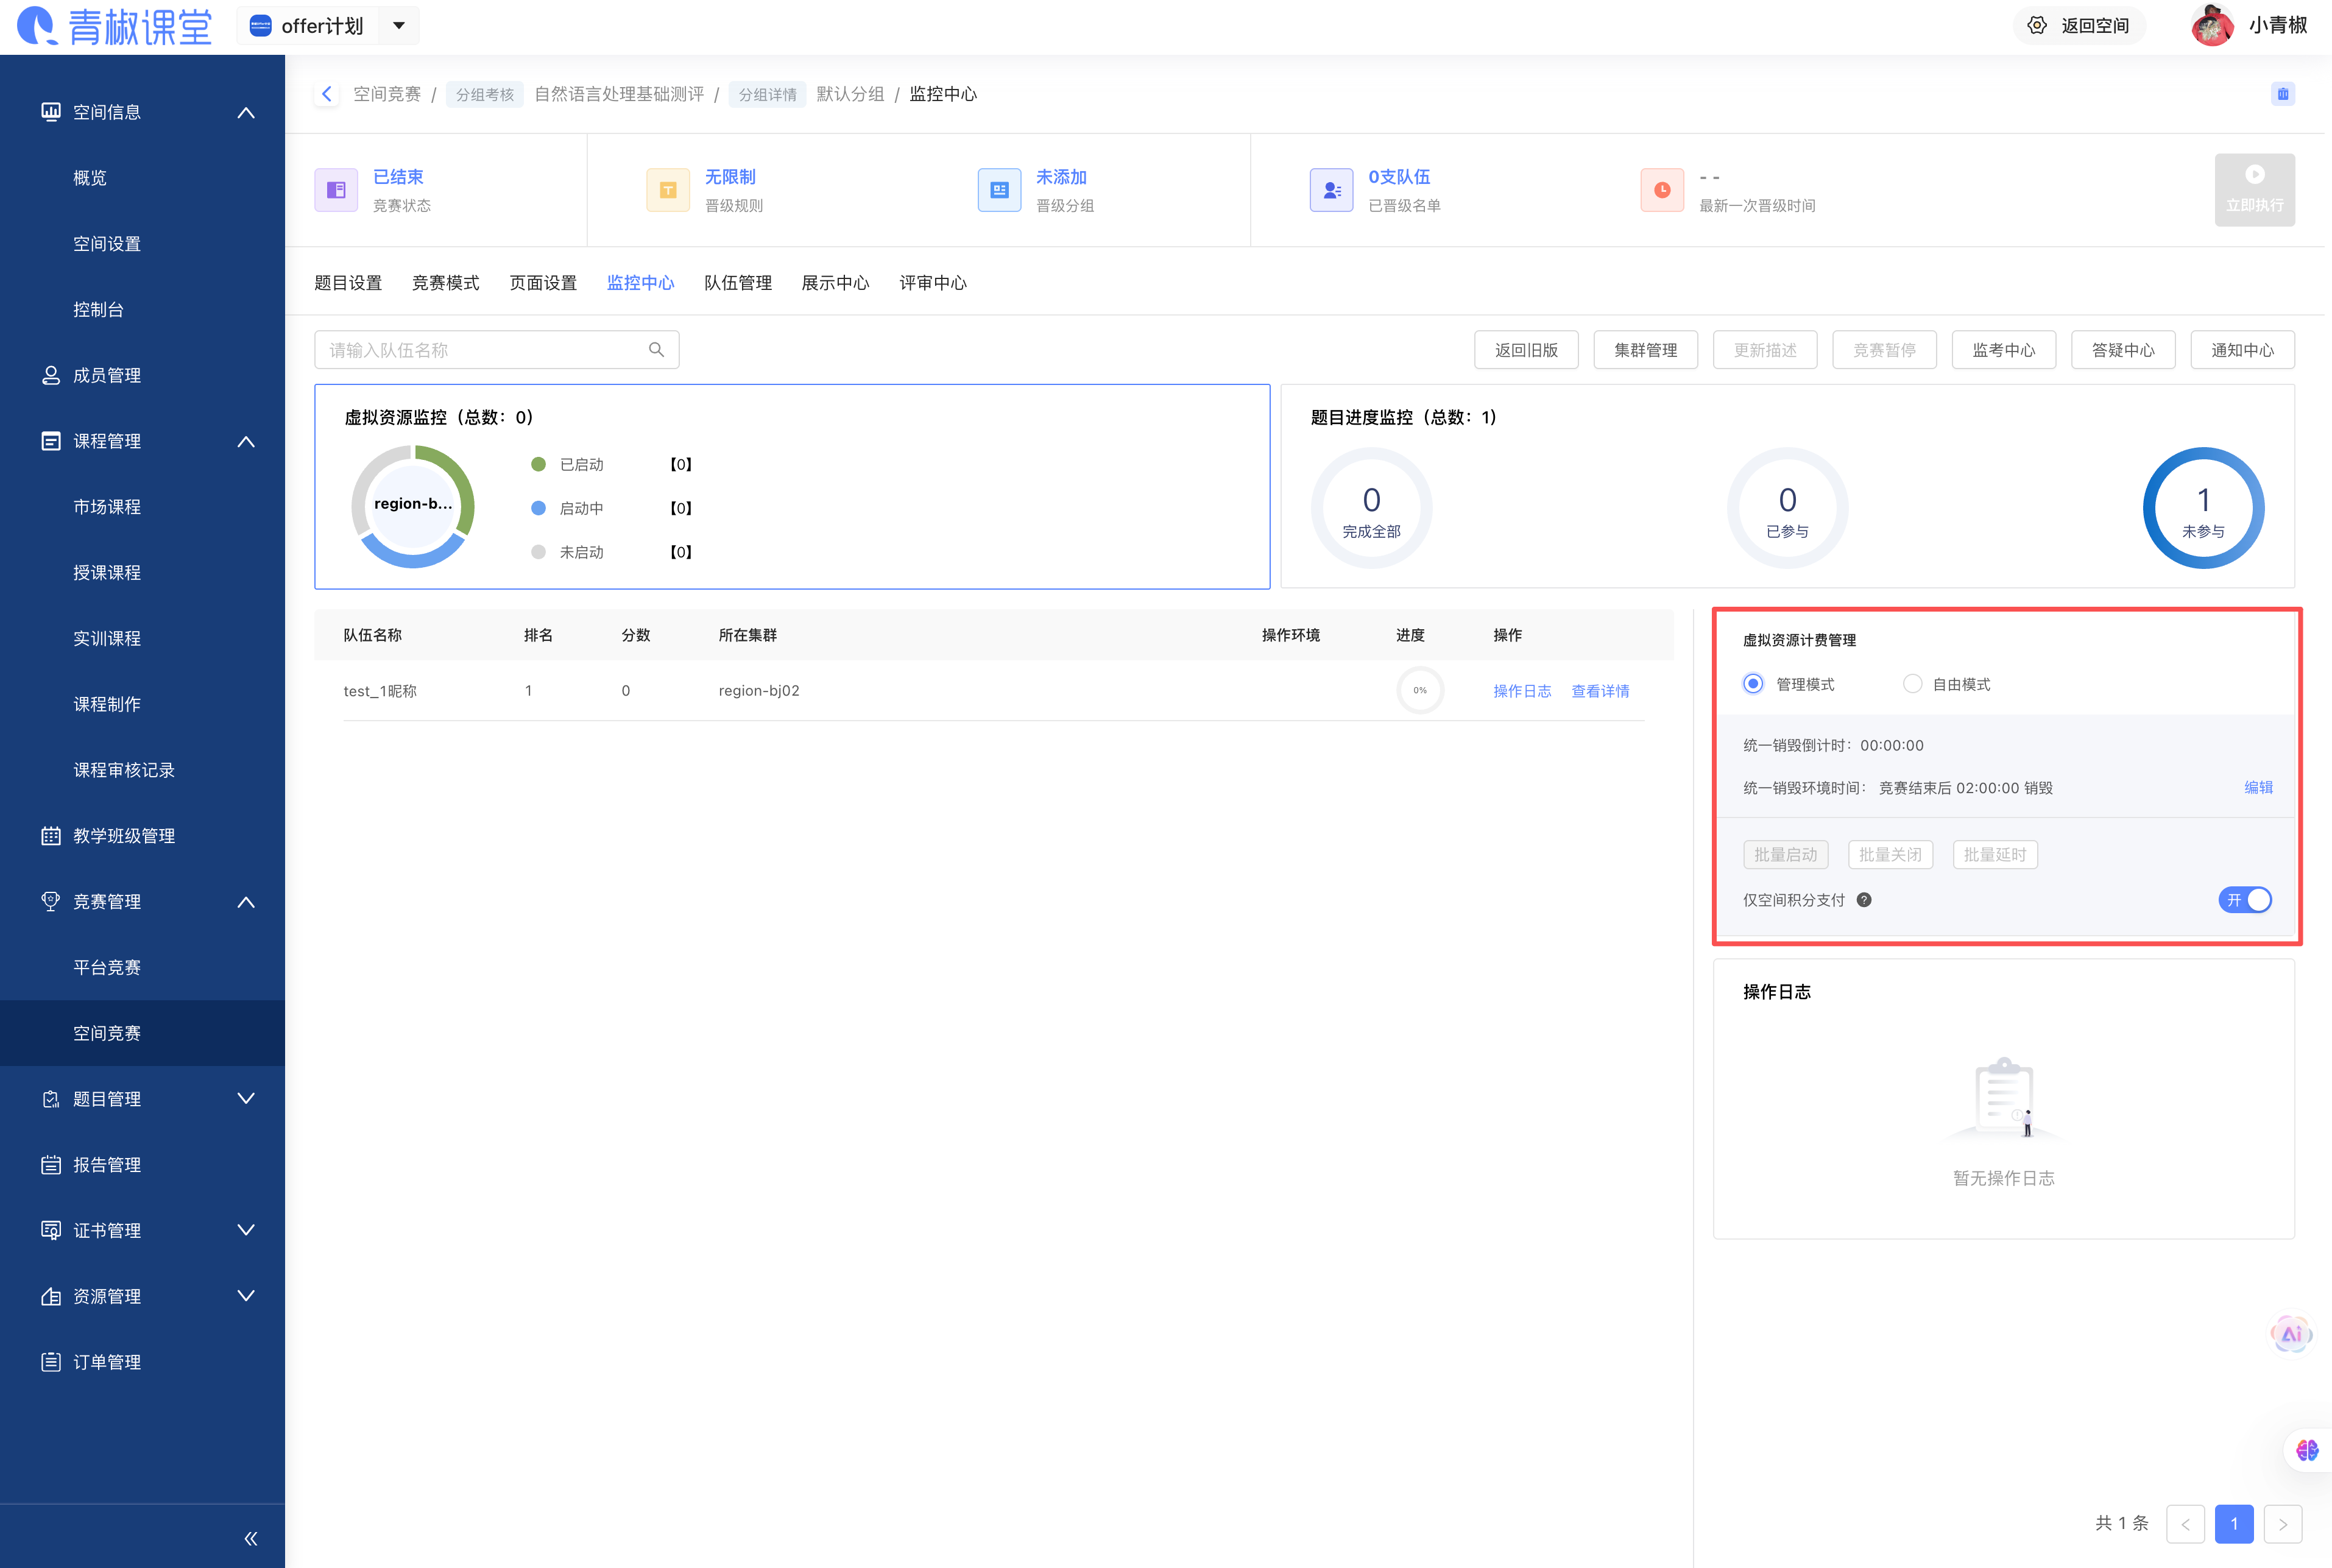Collapse the sidebar with double-chevron icon
The width and height of the screenshot is (2332, 1568).
[x=251, y=1539]
